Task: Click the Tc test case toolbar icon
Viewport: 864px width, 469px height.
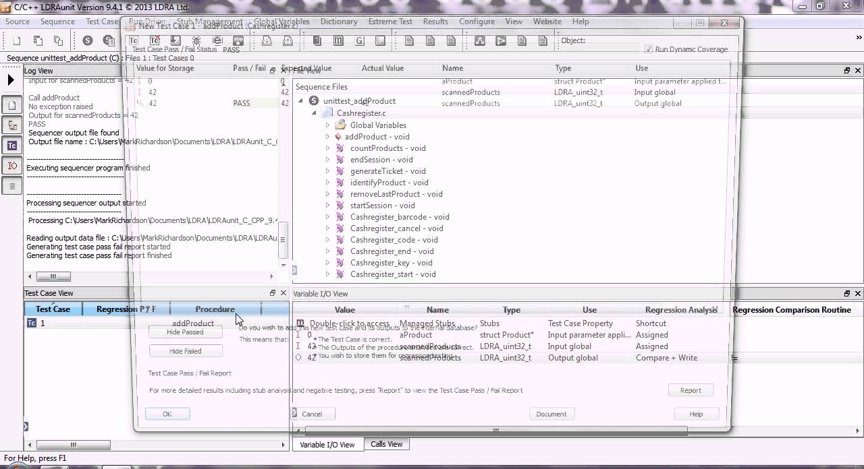Action: click(x=134, y=40)
